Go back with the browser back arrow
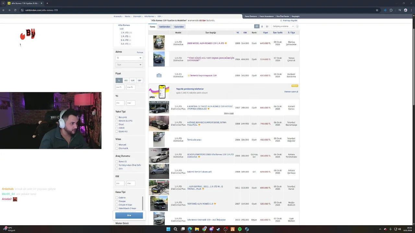415x233 pixels. [4, 10]
